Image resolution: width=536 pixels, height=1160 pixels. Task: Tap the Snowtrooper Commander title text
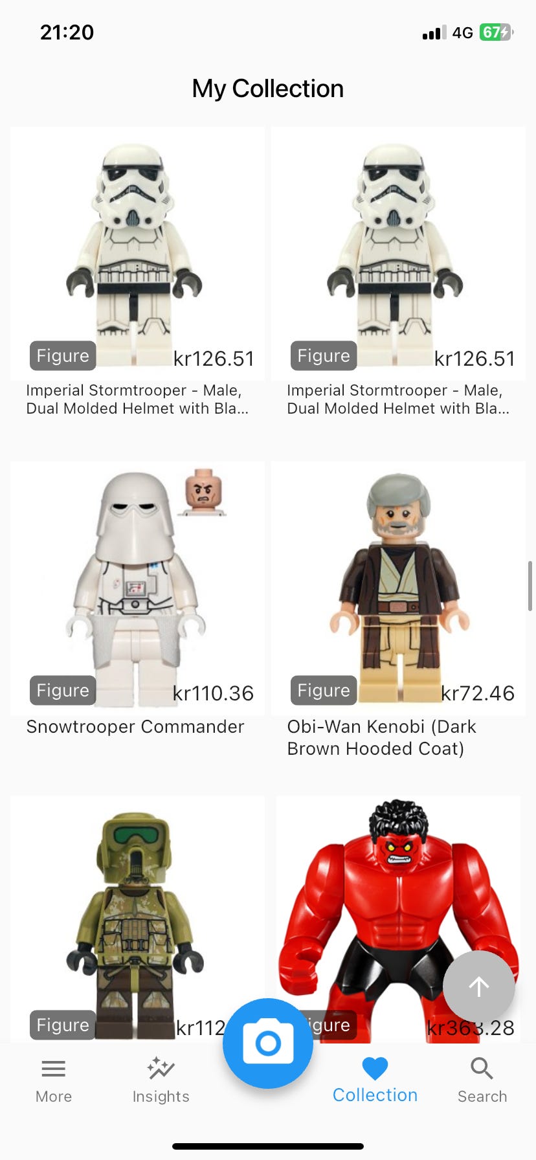pyautogui.click(x=135, y=727)
